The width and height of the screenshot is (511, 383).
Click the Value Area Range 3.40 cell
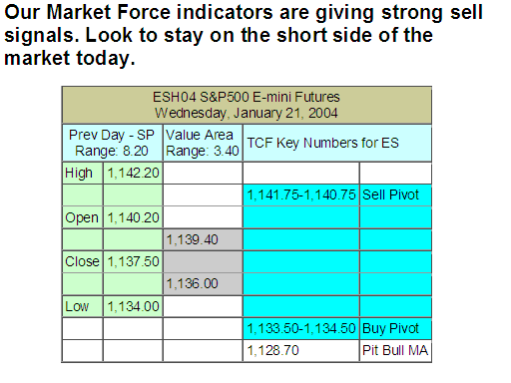[x=203, y=143]
